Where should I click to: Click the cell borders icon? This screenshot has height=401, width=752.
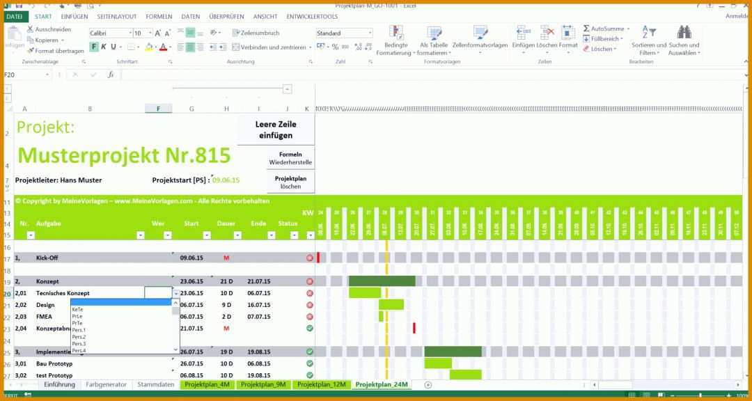point(130,47)
